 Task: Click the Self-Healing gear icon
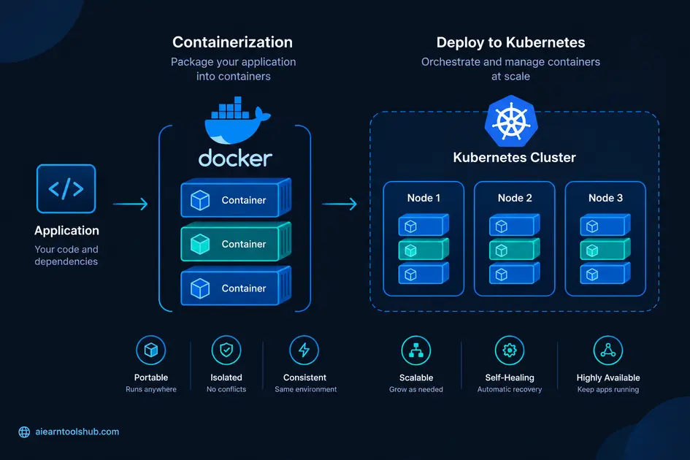coord(510,350)
